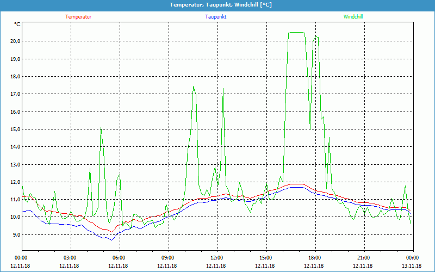Select the blue Taupunkt legend label
Viewport: 435px width, 272px height.
216,17
